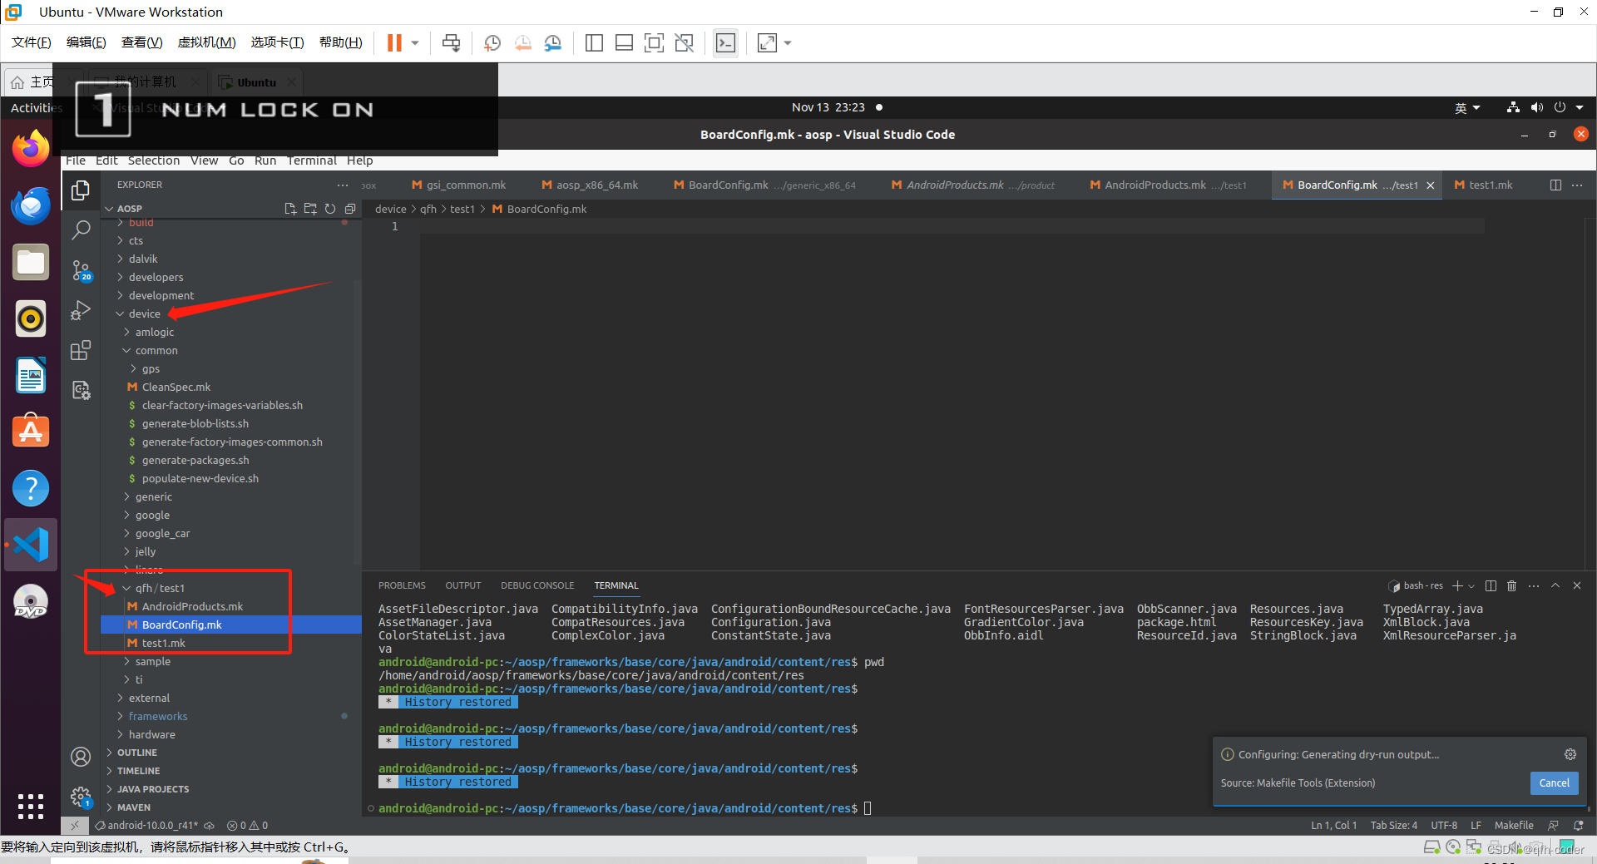The height and width of the screenshot is (864, 1597).
Task: Take VMware snapshot clock icon
Action: tap(492, 42)
